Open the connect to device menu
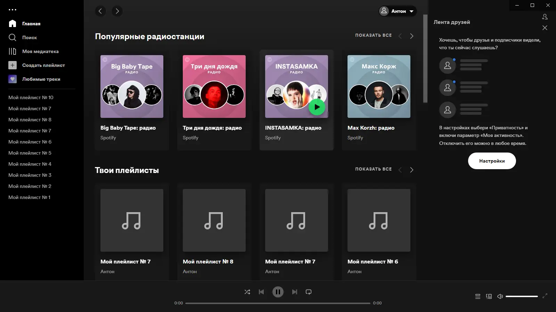The image size is (556, 312). point(489,296)
